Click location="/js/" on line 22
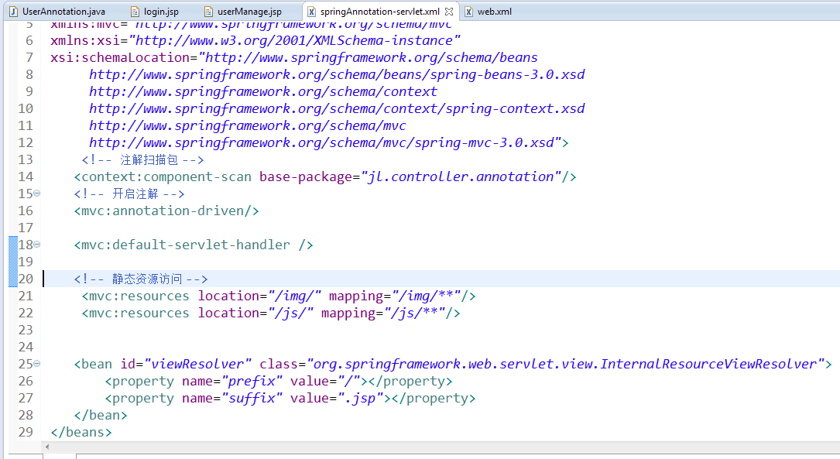The image size is (840, 459). (x=255, y=313)
